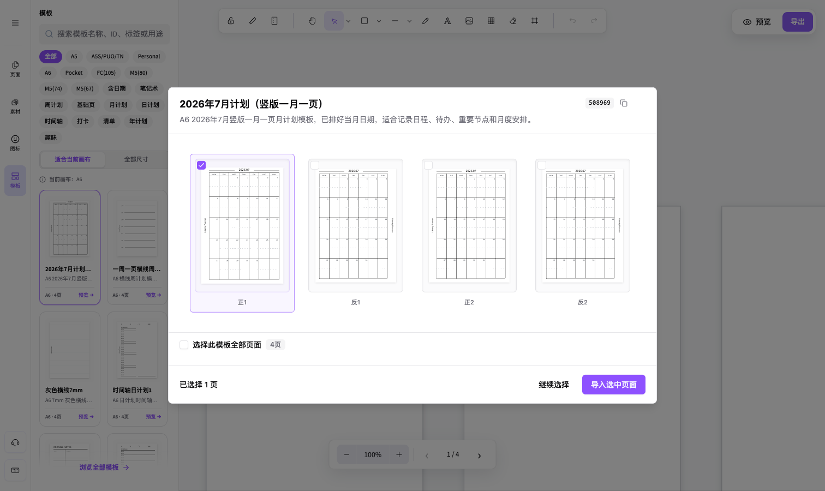Select the 反2 page thumbnail

tap(583, 225)
